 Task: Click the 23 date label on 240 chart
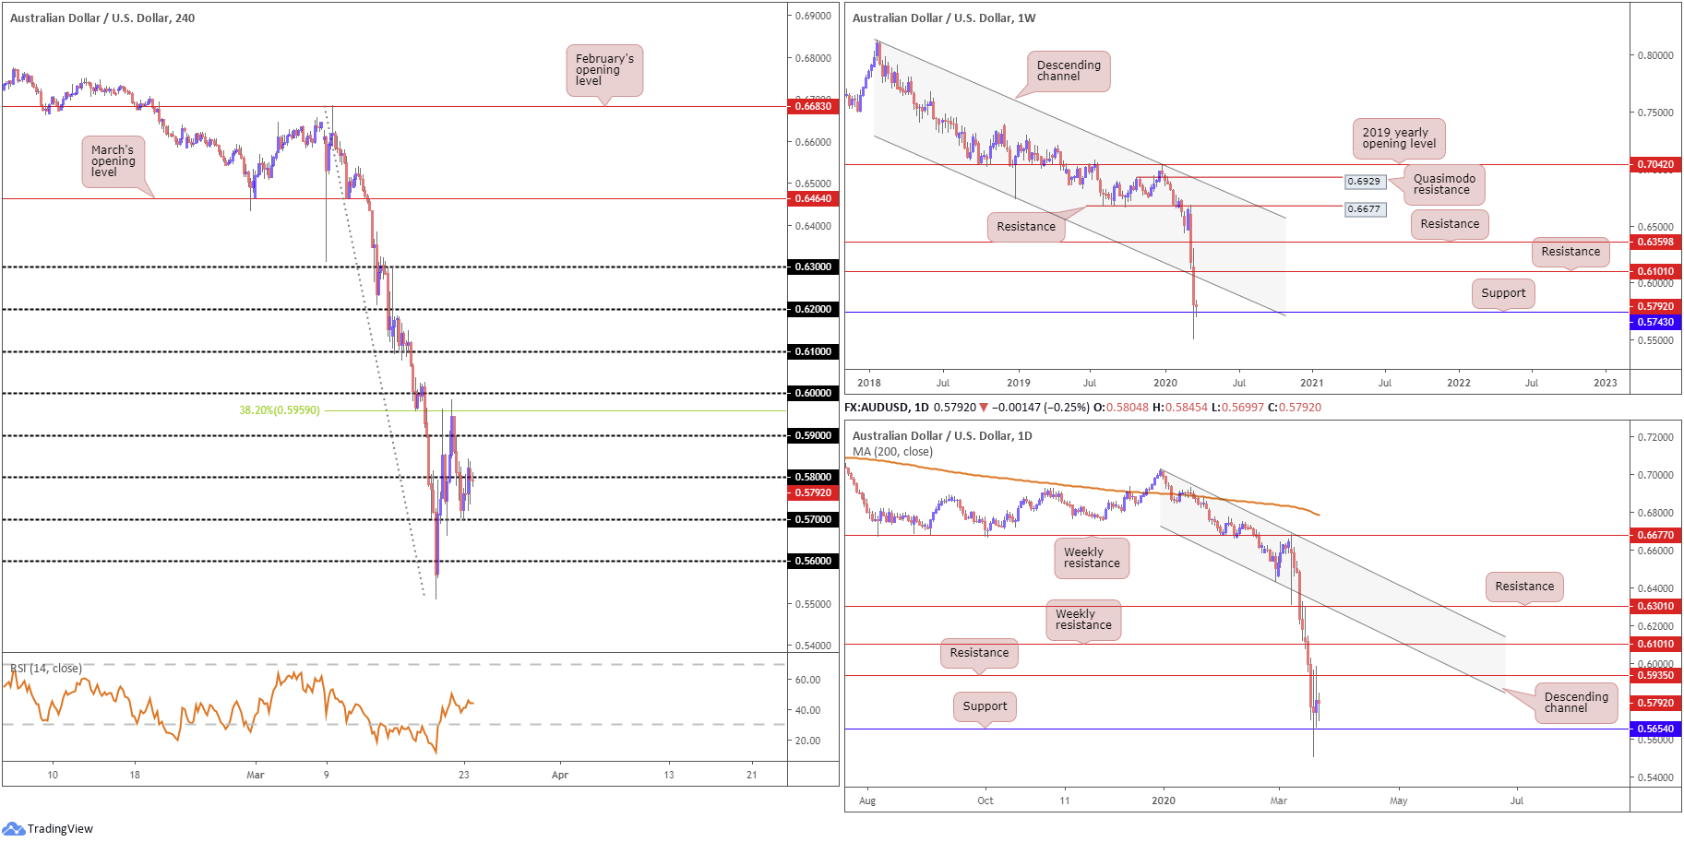click(464, 775)
